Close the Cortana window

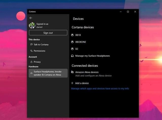pos(135,12)
